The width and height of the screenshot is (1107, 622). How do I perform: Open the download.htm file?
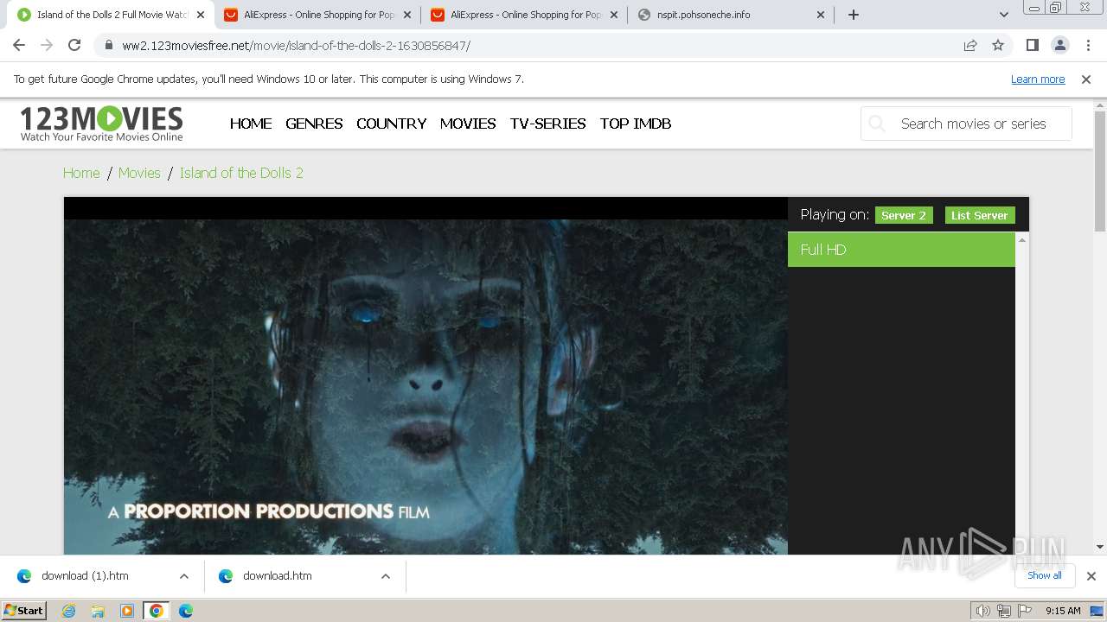pyautogui.click(x=277, y=576)
